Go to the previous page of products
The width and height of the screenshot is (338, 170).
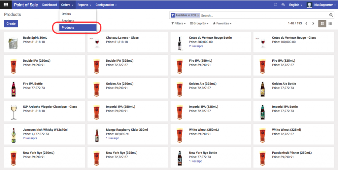click(306, 23)
